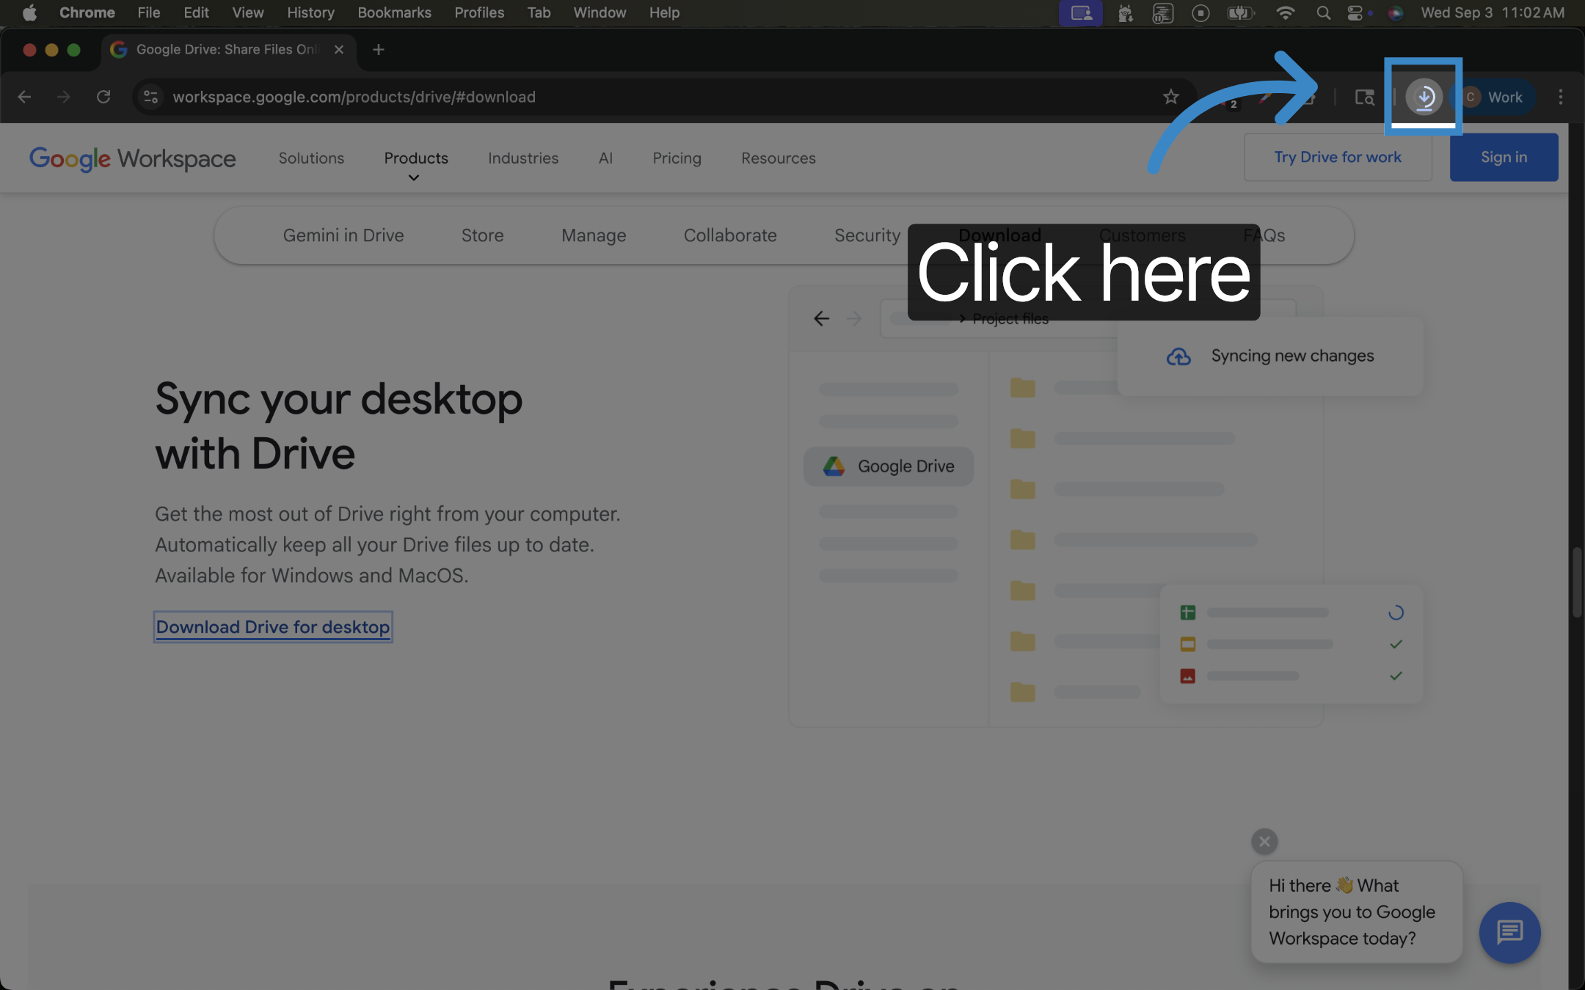Jump to the Manage section
This screenshot has width=1585, height=990.
tap(594, 235)
